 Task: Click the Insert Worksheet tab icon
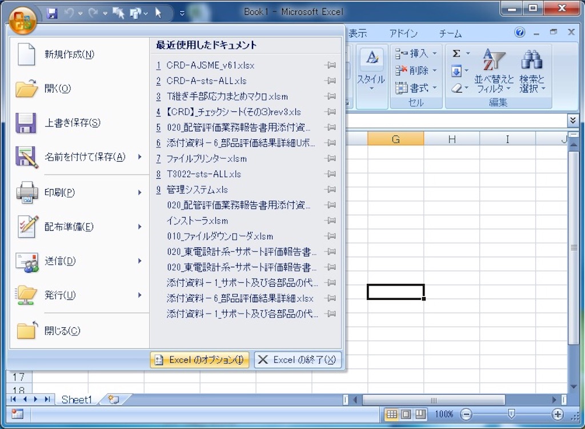pyautogui.click(x=114, y=399)
